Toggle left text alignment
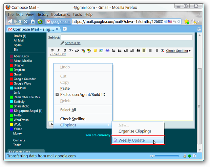The width and height of the screenshot is (210, 167). [144, 50]
